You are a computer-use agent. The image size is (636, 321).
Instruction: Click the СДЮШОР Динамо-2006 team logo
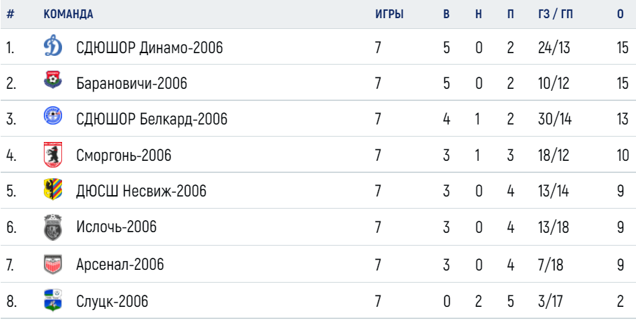pyautogui.click(x=53, y=46)
